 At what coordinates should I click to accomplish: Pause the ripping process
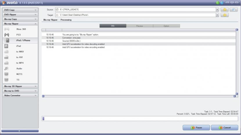pyautogui.click(x=196, y=127)
